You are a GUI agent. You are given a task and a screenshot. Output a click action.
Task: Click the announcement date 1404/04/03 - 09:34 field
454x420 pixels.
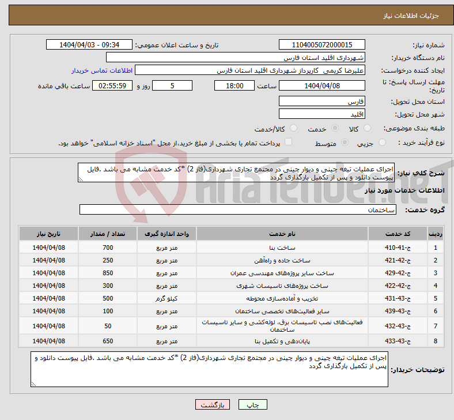89,44
